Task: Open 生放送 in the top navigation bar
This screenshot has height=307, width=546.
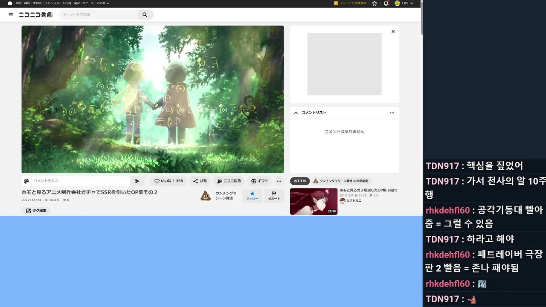Action: point(38,3)
